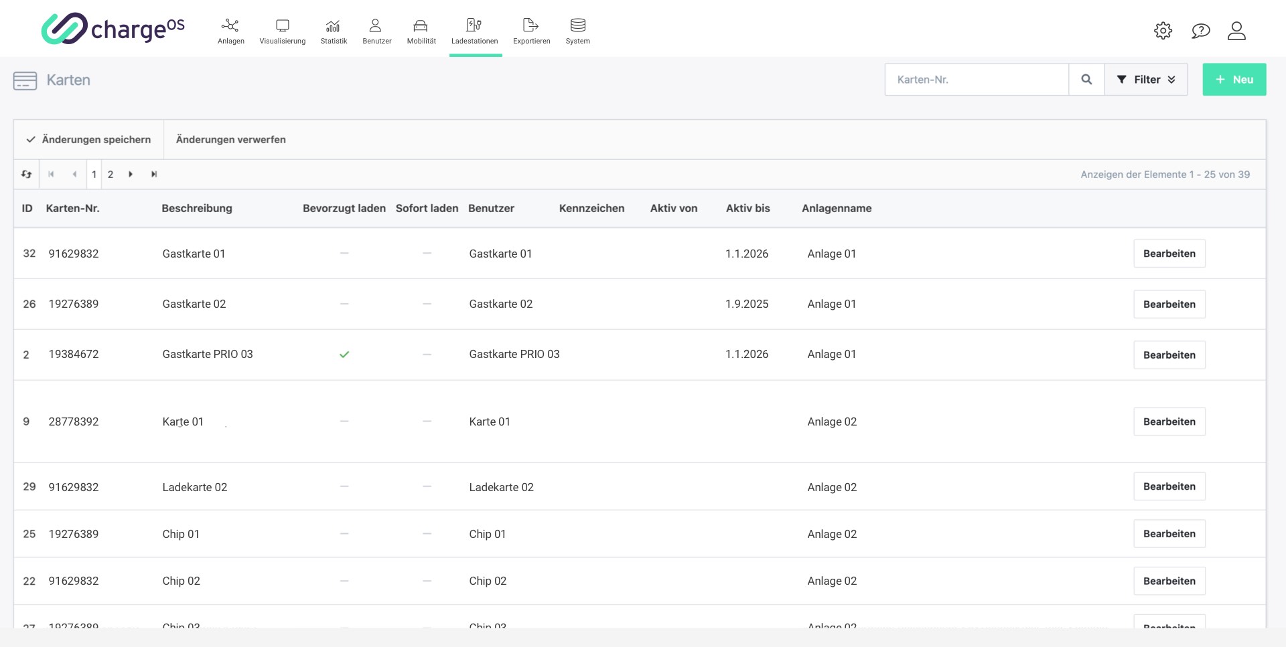The width and height of the screenshot is (1286, 647).
Task: Go to the last page arrow
Action: coord(154,174)
